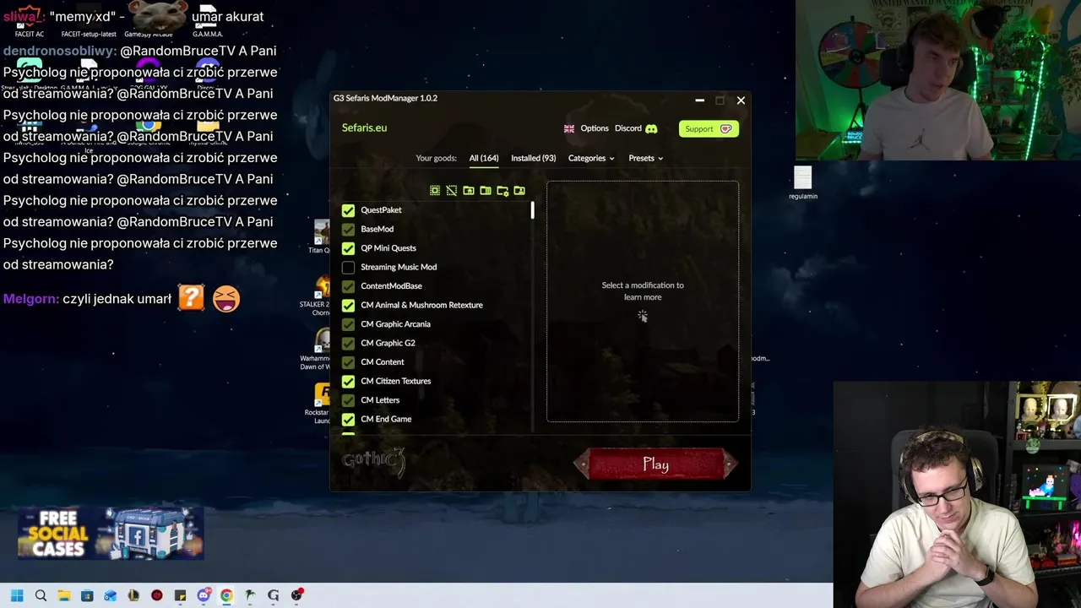The height and width of the screenshot is (608, 1081).
Task: Open the Discord controller icon
Action: (651, 128)
